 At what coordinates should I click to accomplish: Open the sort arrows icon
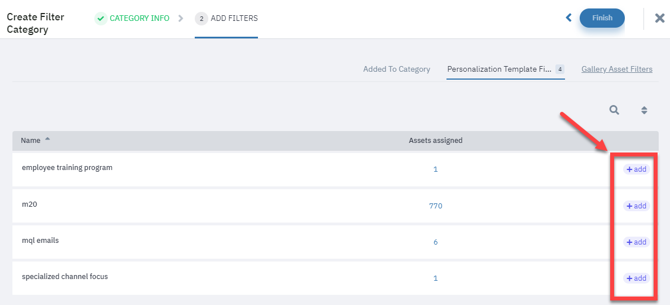(645, 110)
